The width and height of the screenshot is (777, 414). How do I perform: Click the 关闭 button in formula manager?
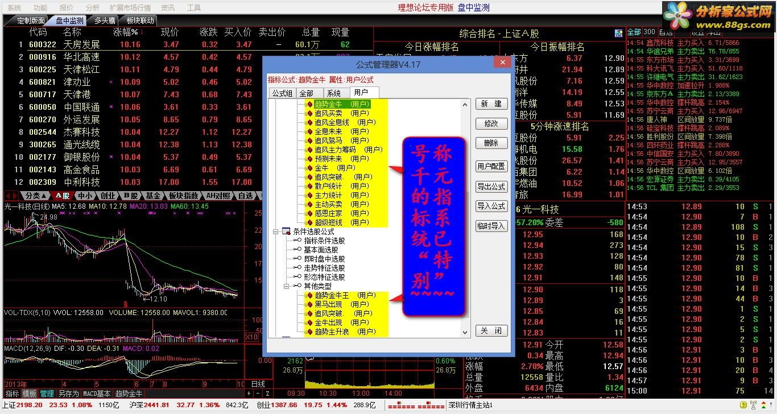coord(491,331)
